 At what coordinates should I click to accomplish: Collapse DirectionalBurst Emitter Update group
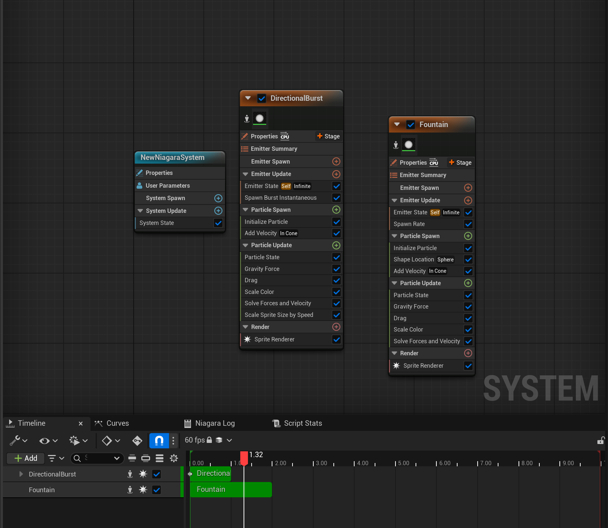[245, 174]
